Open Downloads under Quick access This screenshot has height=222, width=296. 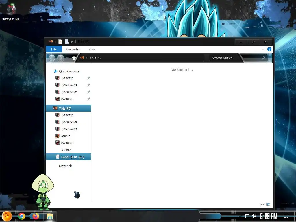point(69,85)
